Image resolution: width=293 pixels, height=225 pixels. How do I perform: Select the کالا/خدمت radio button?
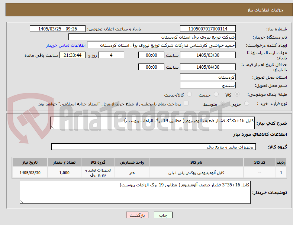point(190,94)
